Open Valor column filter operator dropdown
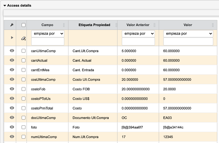The height and width of the screenshot is (143, 219). coord(188,33)
